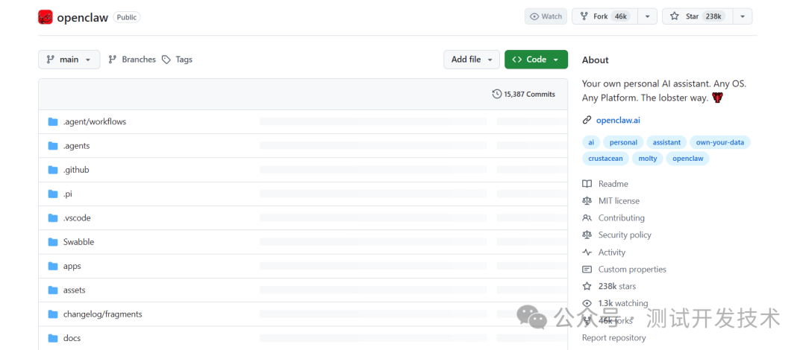Click the folder icon beside .vscode
The width and height of the screenshot is (806, 350).
pos(53,218)
